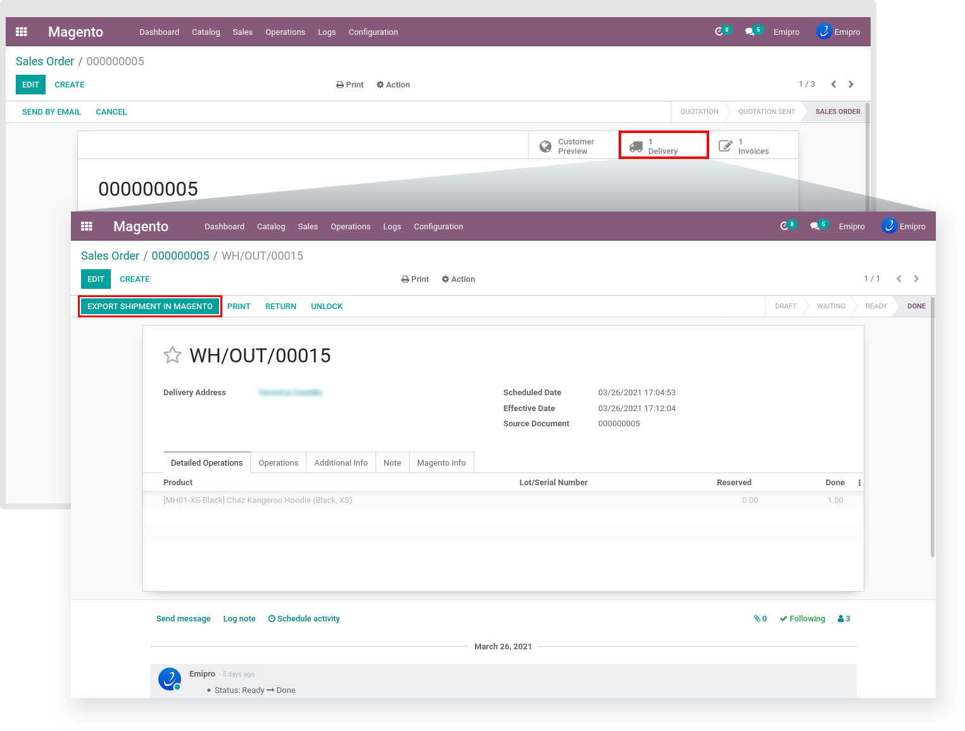Click UNLOCK button

327,307
